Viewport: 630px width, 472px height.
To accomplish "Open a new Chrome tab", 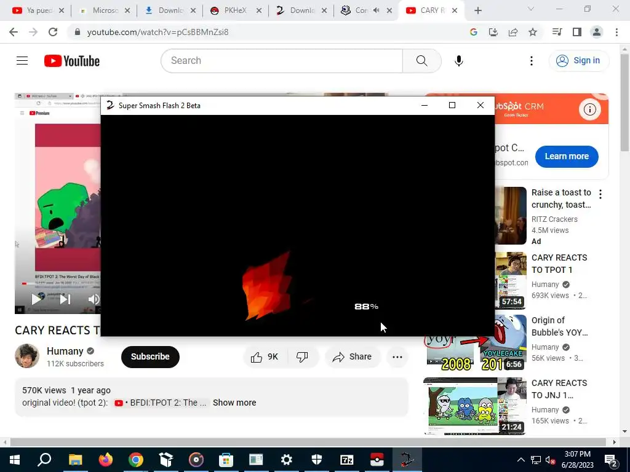I will pos(477,10).
